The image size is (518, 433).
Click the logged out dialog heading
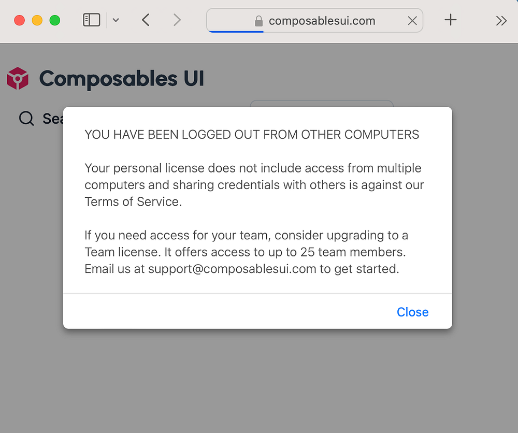[x=252, y=135]
